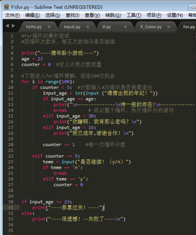The width and height of the screenshot is (196, 235).
Task: Click the previous tab arrow
Action: [x=7, y=26]
